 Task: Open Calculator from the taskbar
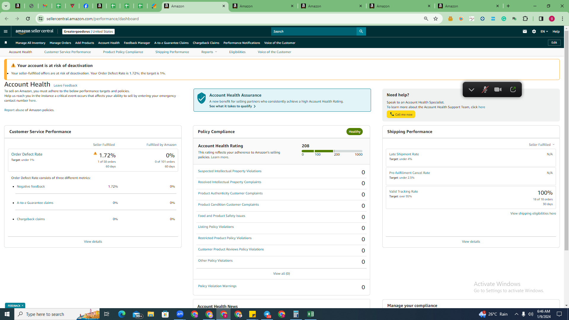(296, 314)
